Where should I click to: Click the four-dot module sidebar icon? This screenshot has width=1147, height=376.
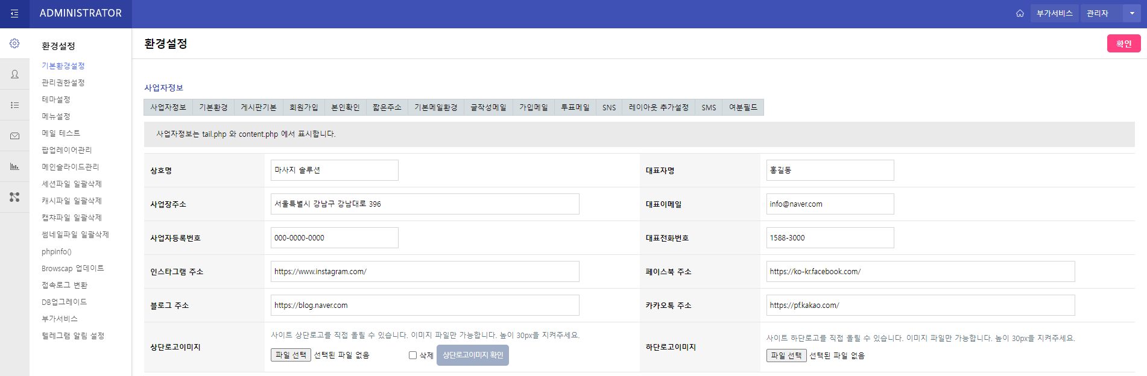coord(14,197)
